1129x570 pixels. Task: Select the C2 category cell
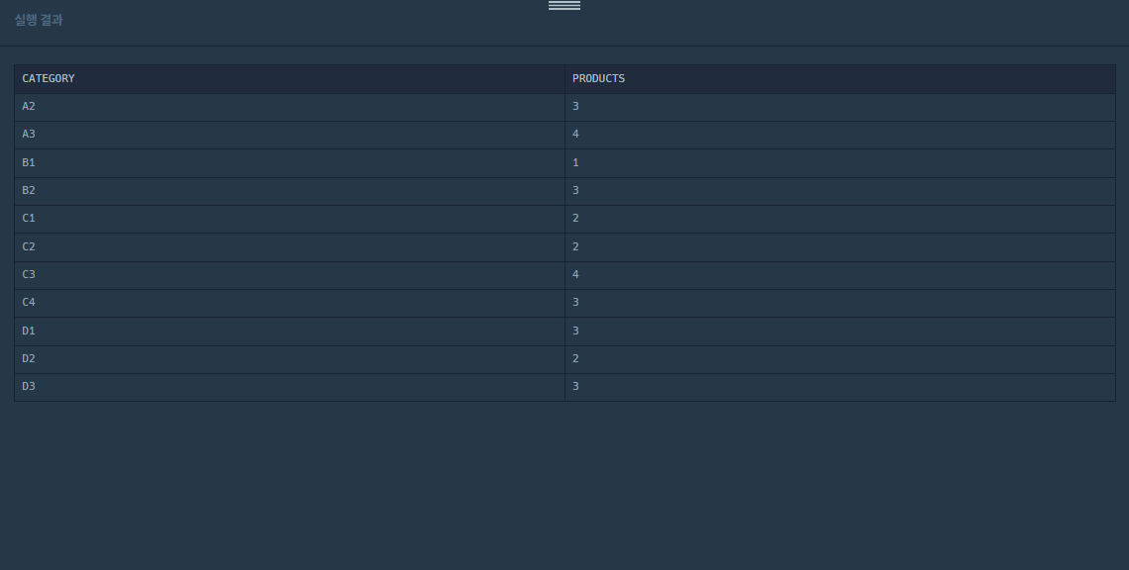[x=289, y=246]
